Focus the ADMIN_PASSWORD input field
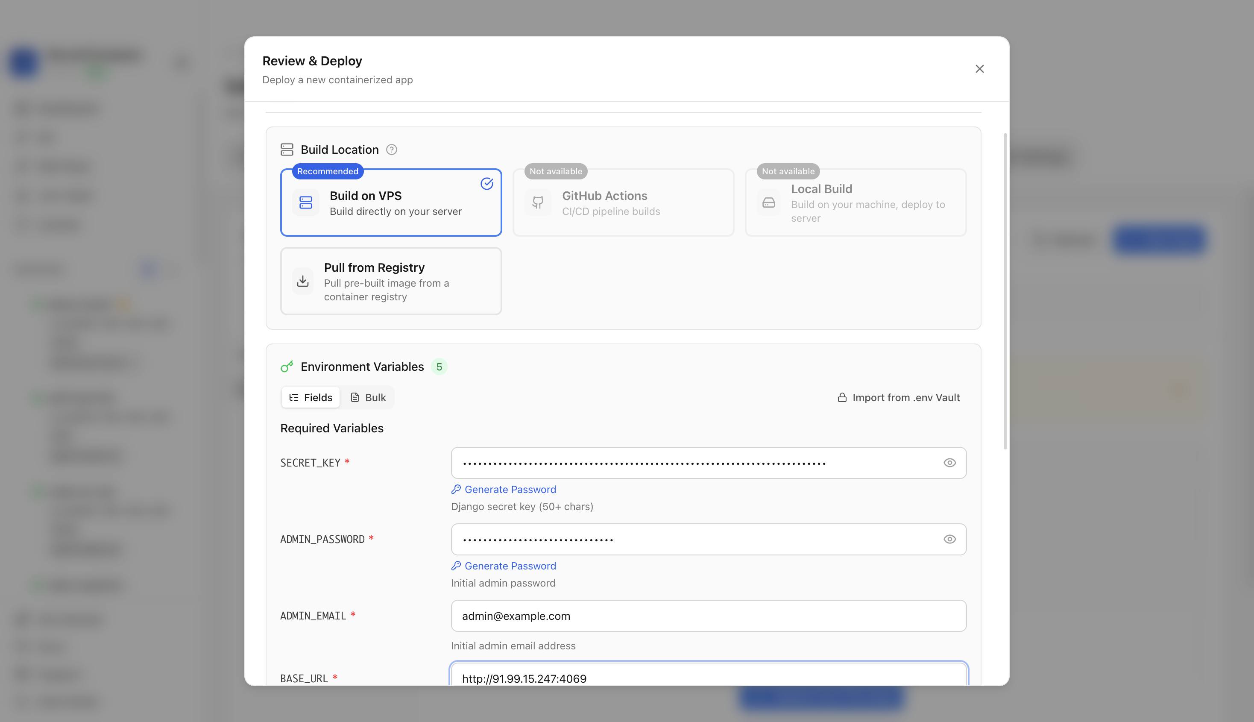1254x722 pixels. (x=708, y=540)
